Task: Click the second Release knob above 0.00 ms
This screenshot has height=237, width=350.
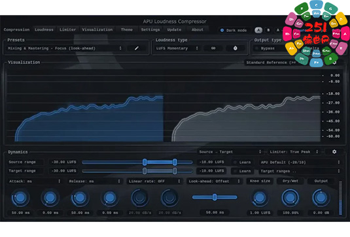Action: click(x=110, y=198)
